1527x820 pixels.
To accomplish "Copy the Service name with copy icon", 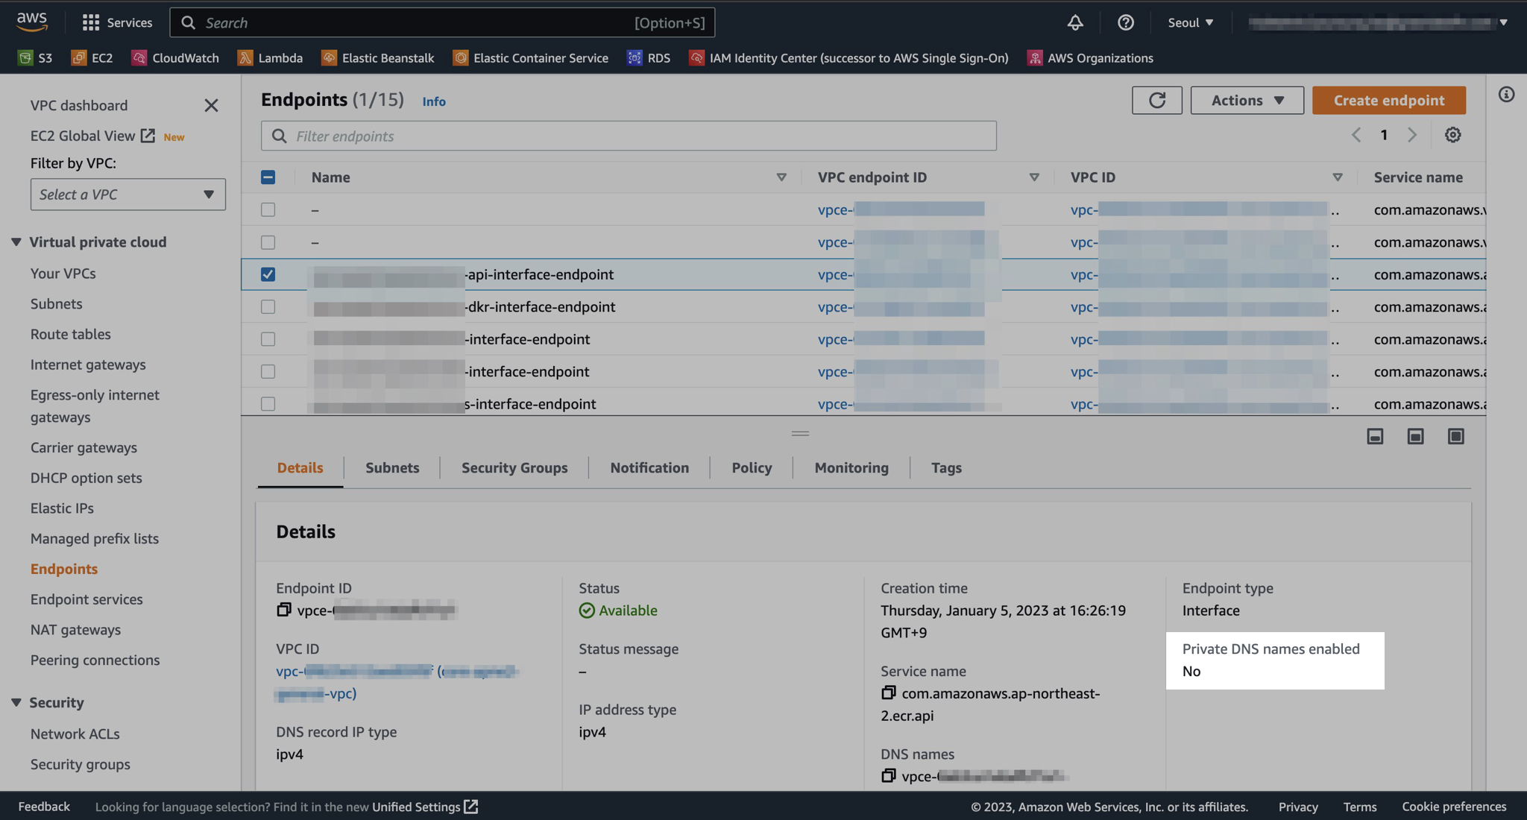I will (x=888, y=693).
